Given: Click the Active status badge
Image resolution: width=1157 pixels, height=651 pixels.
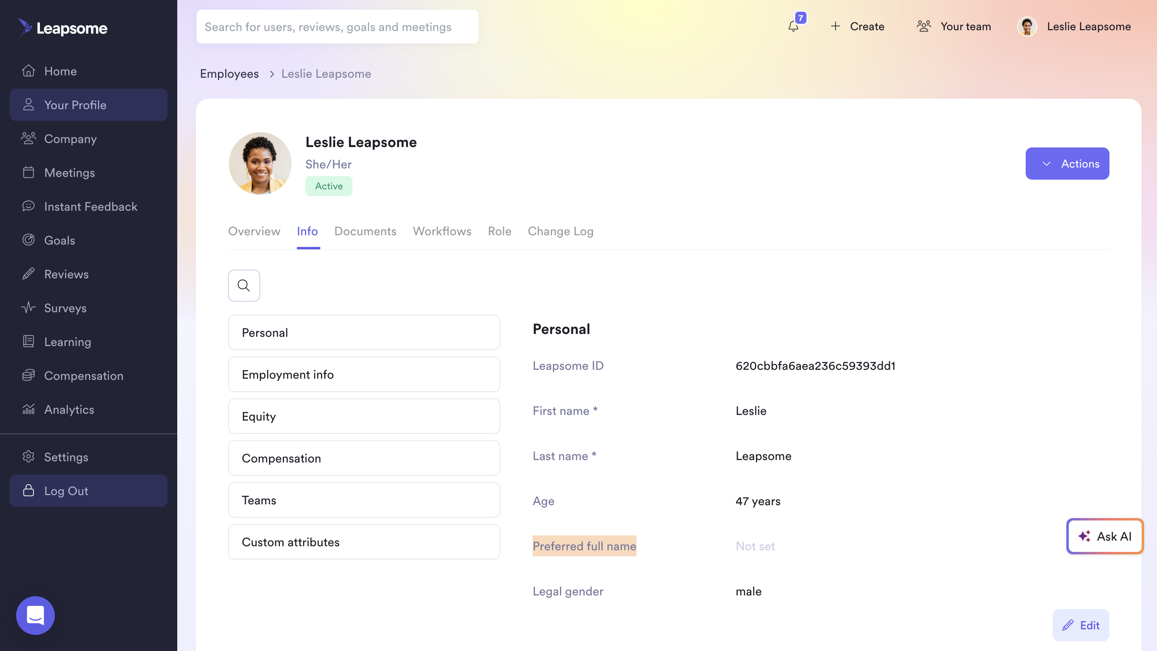Looking at the screenshot, I should tap(329, 186).
